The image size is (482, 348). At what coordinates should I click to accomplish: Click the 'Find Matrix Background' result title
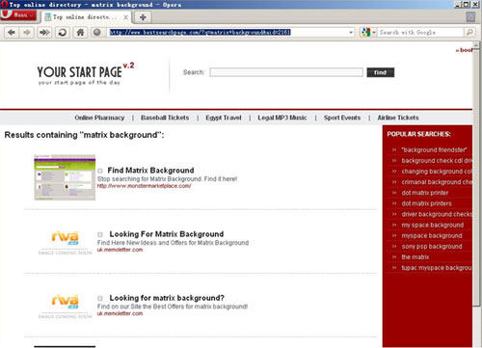coord(150,171)
